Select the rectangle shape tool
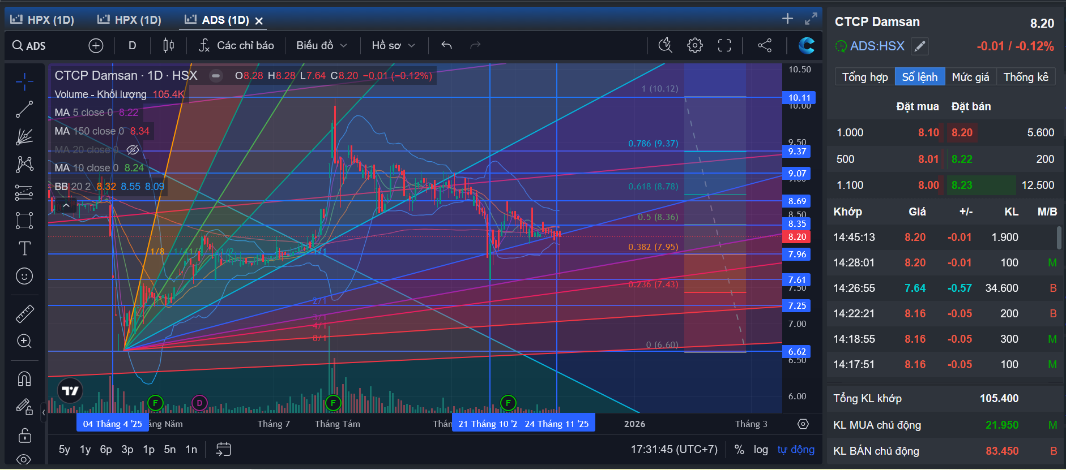Image resolution: width=1066 pixels, height=470 pixels. [x=24, y=220]
